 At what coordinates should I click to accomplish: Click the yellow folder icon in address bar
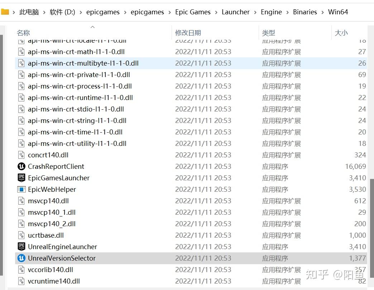6,11
